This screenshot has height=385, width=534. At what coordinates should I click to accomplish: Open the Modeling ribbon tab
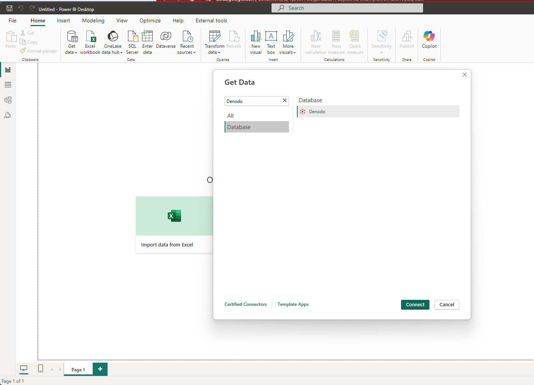[93, 20]
